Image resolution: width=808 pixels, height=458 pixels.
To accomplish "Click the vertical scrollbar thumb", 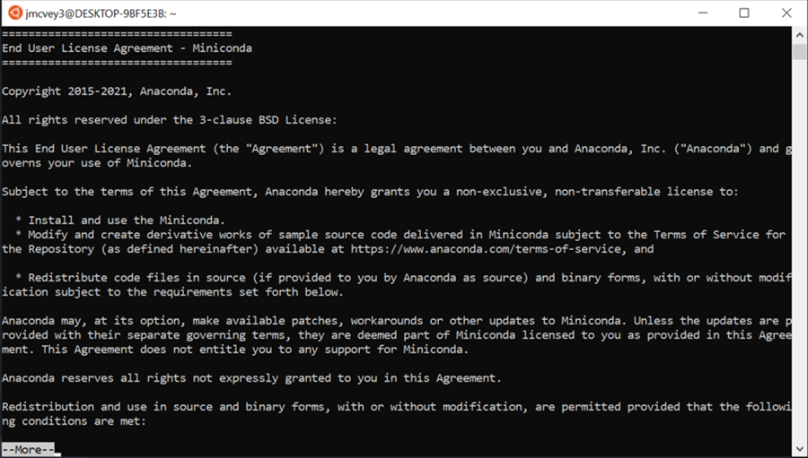I will pyautogui.click(x=799, y=51).
